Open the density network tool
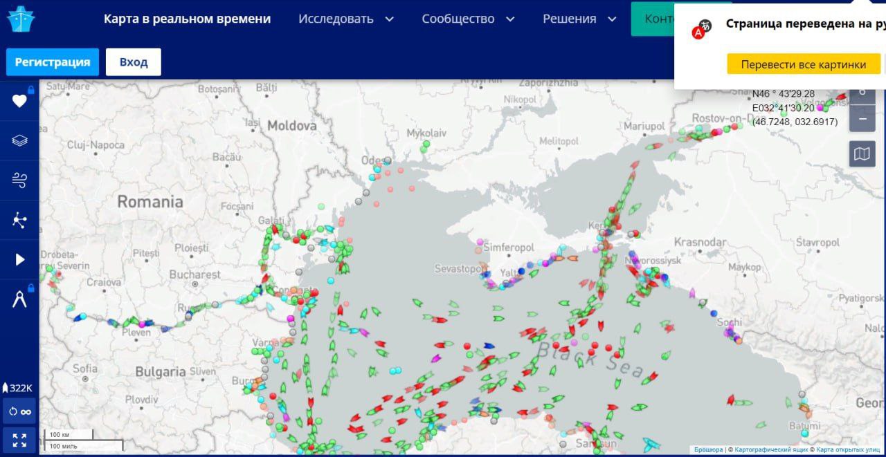Image resolution: width=886 pixels, height=457 pixels. coord(19,221)
